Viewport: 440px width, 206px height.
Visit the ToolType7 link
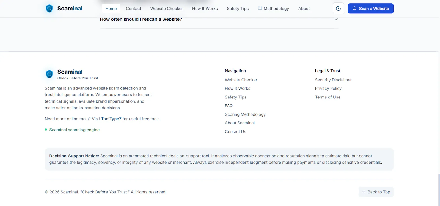[x=111, y=119]
